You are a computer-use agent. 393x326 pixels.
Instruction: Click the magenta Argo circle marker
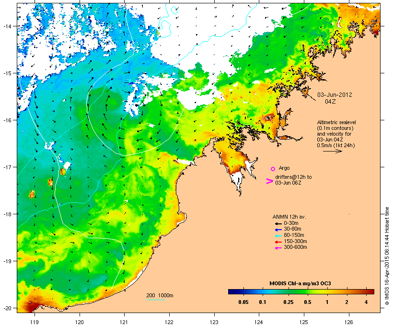pos(273,169)
